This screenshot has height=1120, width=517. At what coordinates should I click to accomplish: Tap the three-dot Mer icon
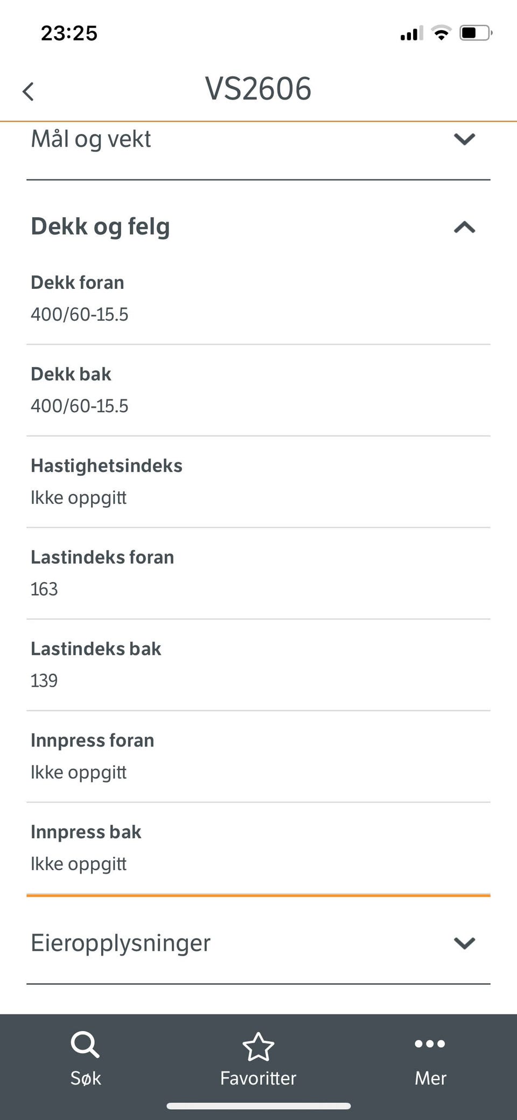430,1044
